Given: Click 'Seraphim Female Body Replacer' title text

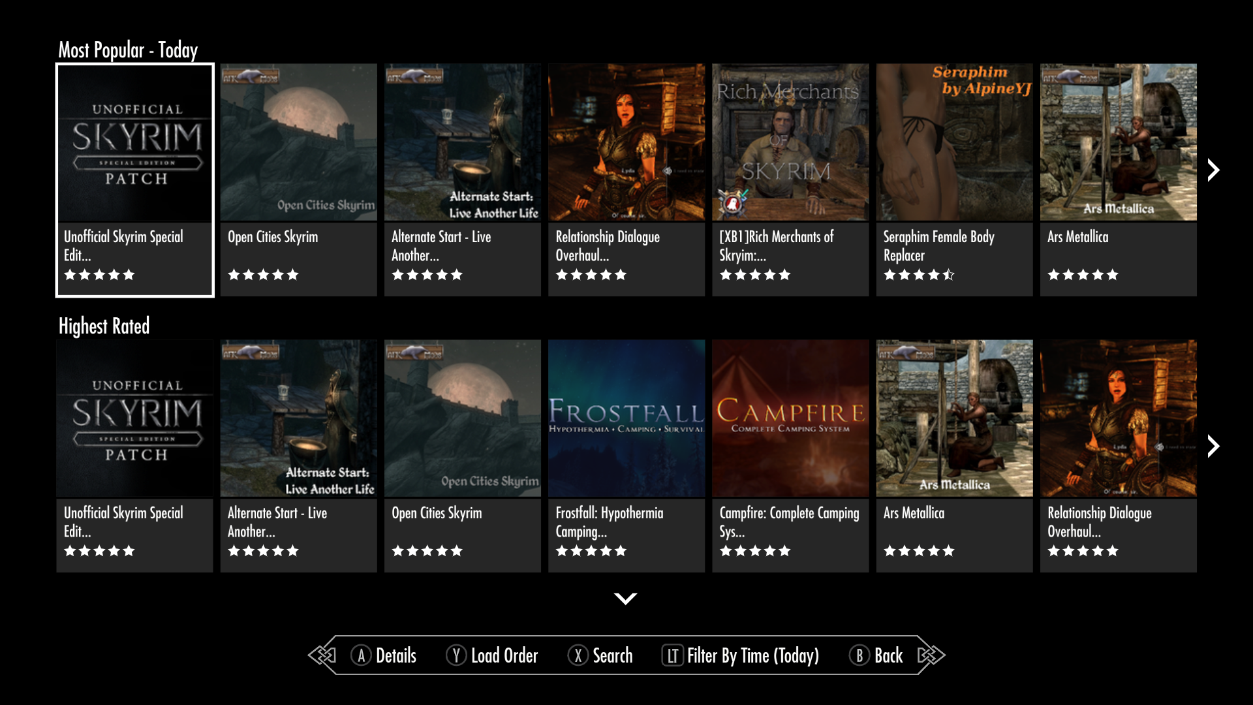Looking at the screenshot, I should tap(939, 246).
